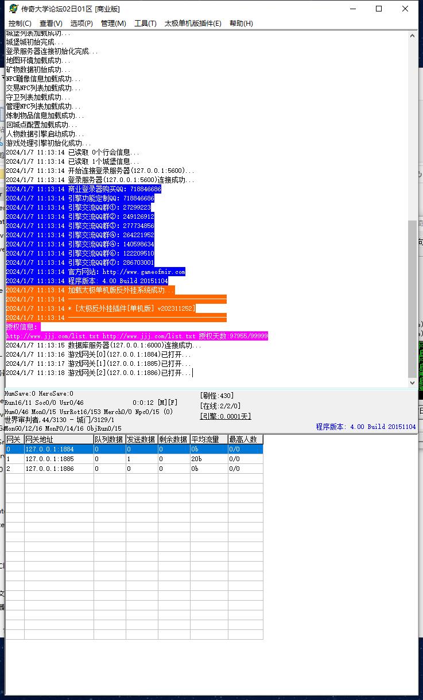The width and height of the screenshot is (423, 700).
Task: Close the 传奇大学论坛 window
Action: click(x=405, y=9)
